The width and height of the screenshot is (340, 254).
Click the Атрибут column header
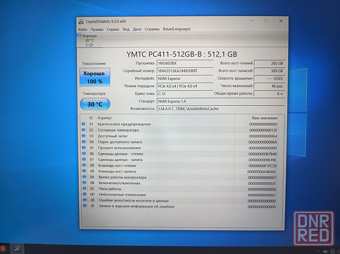point(105,118)
